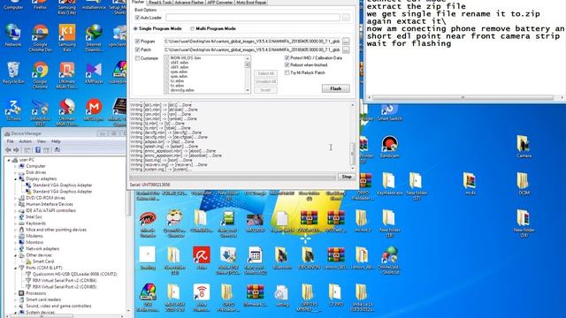Open Qualcomm HS-USB QDLoader 9008 port entry
The image size is (566, 318).
pyautogui.click(x=74, y=274)
